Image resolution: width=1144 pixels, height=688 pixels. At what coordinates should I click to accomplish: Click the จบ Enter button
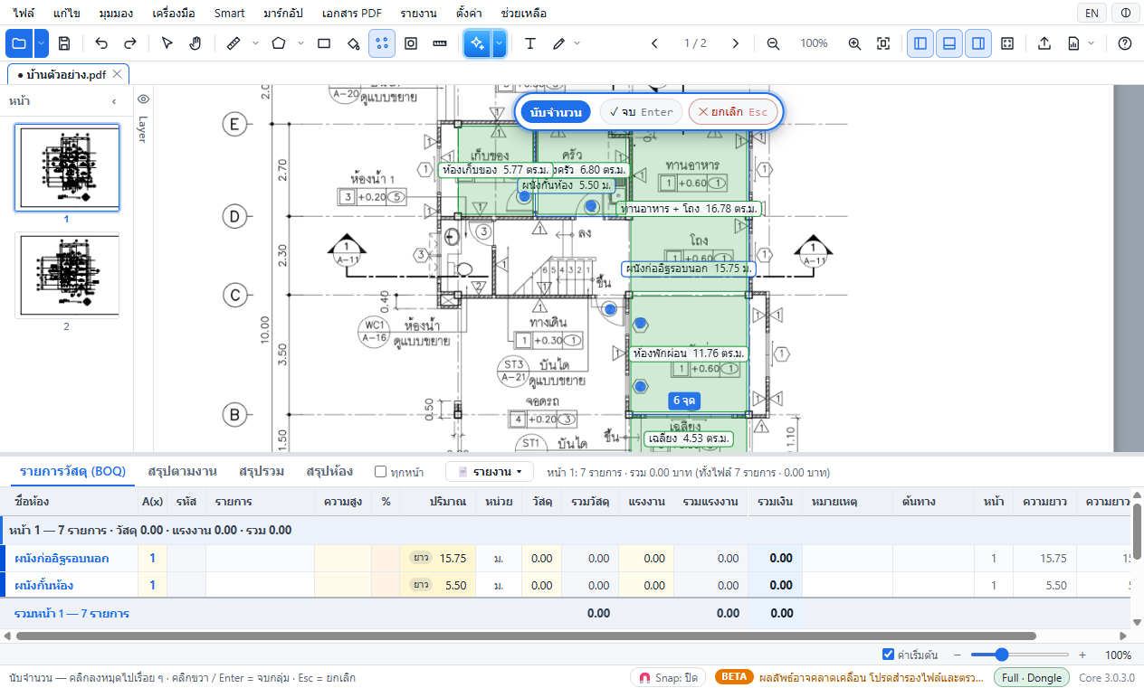click(x=641, y=112)
